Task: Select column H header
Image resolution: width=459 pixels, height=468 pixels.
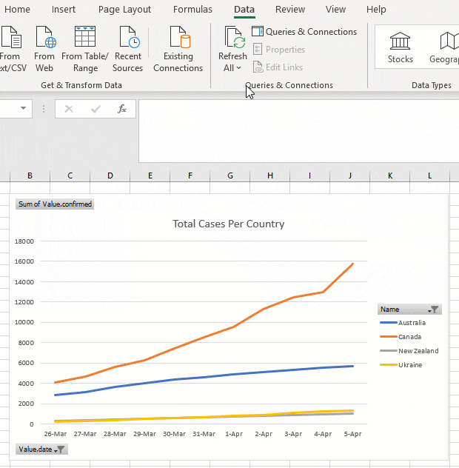Action: pos(270,175)
